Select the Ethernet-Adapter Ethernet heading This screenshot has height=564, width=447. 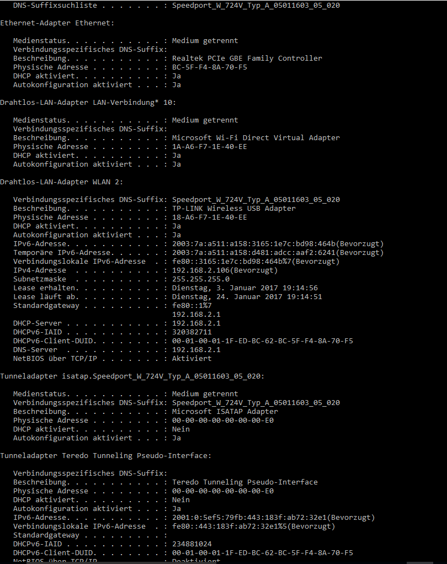tap(57, 23)
